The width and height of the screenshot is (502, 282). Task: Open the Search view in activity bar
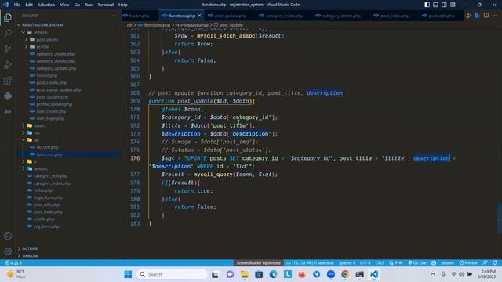[x=8, y=33]
